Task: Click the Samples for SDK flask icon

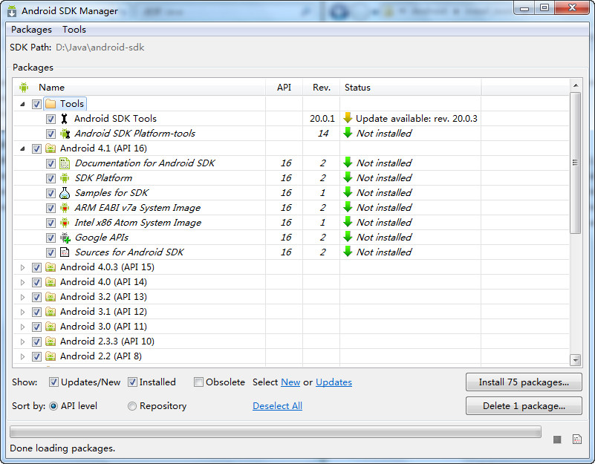Action: (65, 193)
